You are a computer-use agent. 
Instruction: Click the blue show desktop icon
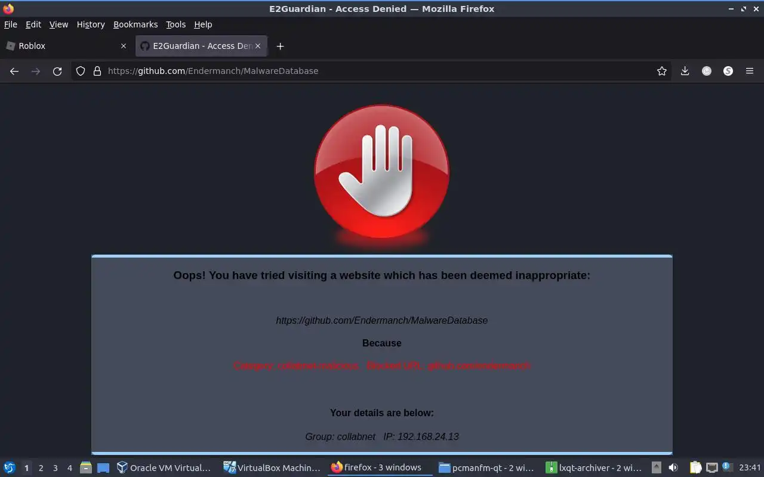tap(103, 467)
